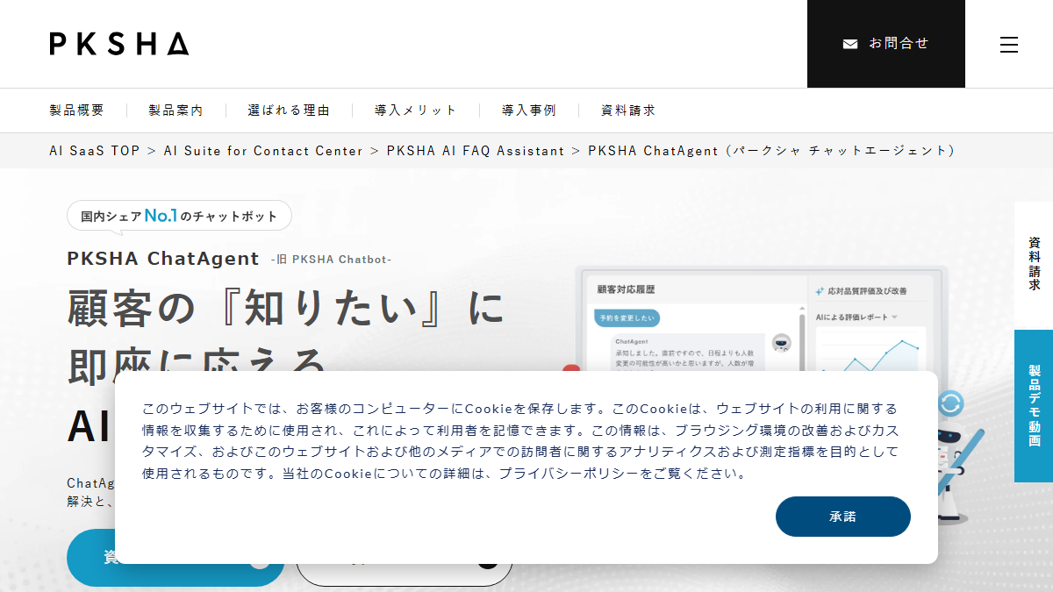Image resolution: width=1053 pixels, height=592 pixels.
Task: Click PKSHA ChatAgent breadcrumb text
Action: (x=771, y=151)
